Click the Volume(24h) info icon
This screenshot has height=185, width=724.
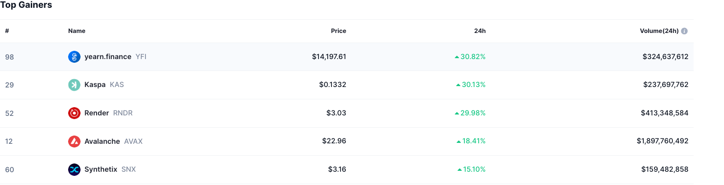684,31
